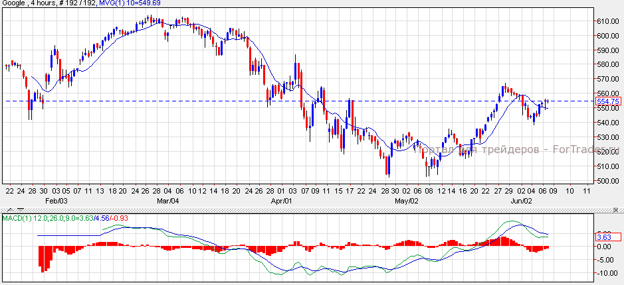
Task: Select the May/02 date axis label
Action: pyautogui.click(x=406, y=200)
